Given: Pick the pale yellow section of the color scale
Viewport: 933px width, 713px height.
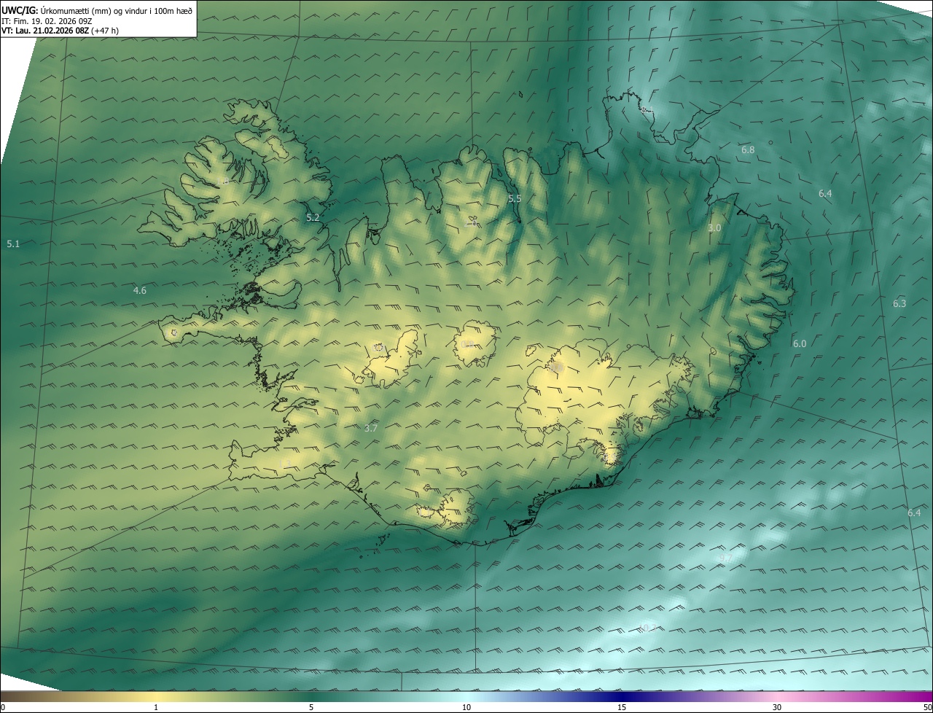Looking at the screenshot, I should pyautogui.click(x=156, y=696).
